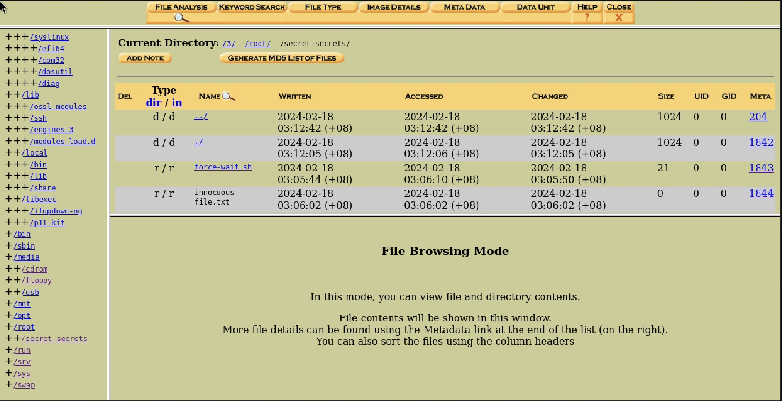This screenshot has height=401, width=782.
Task: Open metadata link 1843
Action: (x=761, y=168)
